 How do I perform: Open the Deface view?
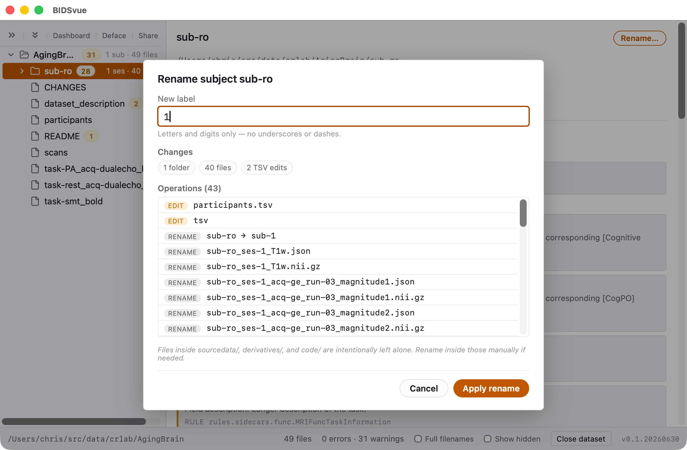pyautogui.click(x=114, y=36)
